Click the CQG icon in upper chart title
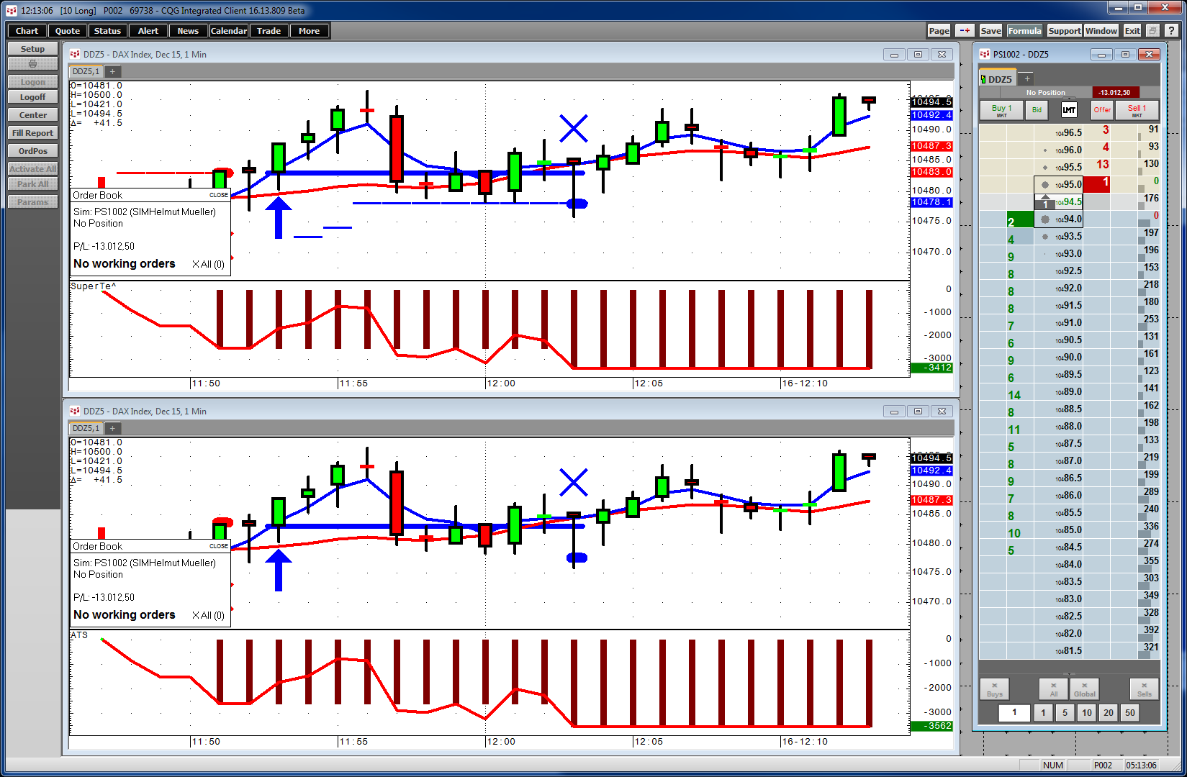Viewport: 1187px width, 777px height. (75, 54)
